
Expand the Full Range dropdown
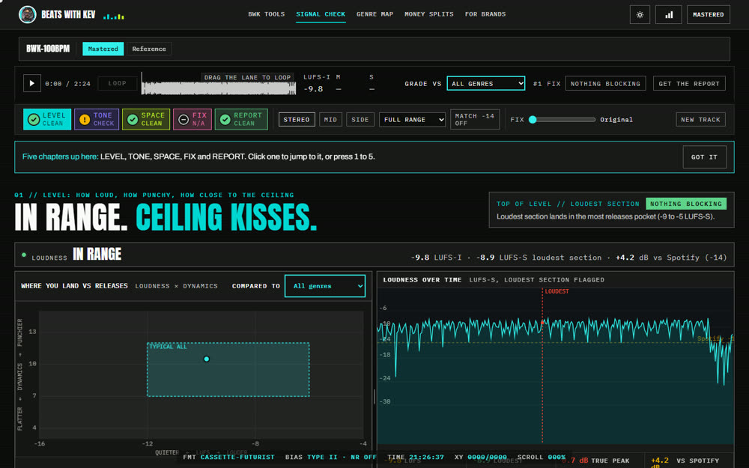click(x=412, y=119)
